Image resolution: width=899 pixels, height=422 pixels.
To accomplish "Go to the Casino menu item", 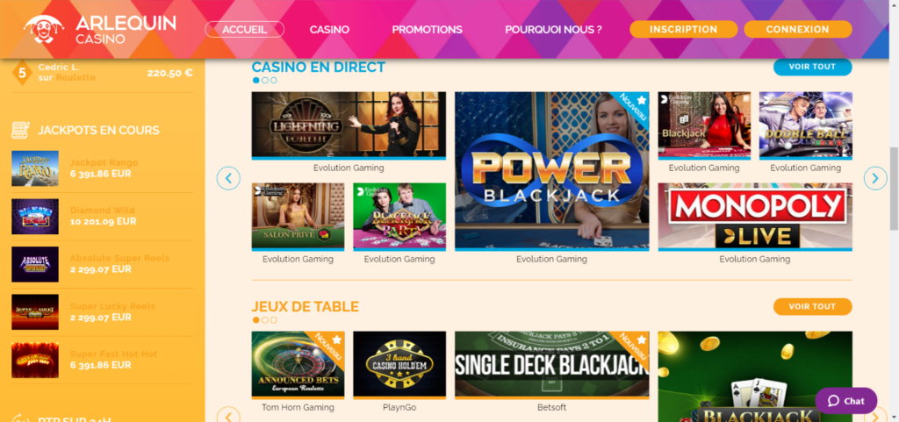I will (x=330, y=30).
